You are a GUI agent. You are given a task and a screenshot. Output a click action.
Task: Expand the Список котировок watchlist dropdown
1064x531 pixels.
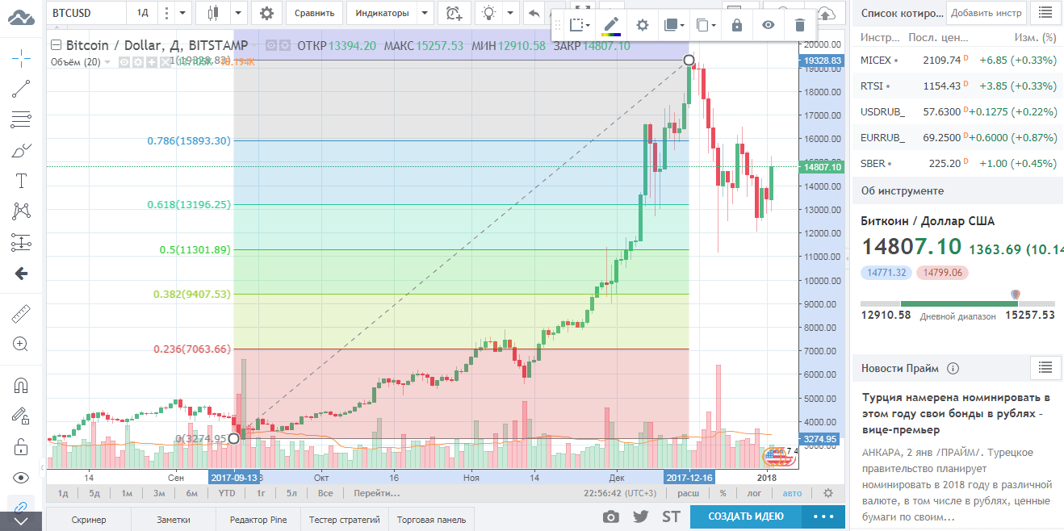[899, 13]
